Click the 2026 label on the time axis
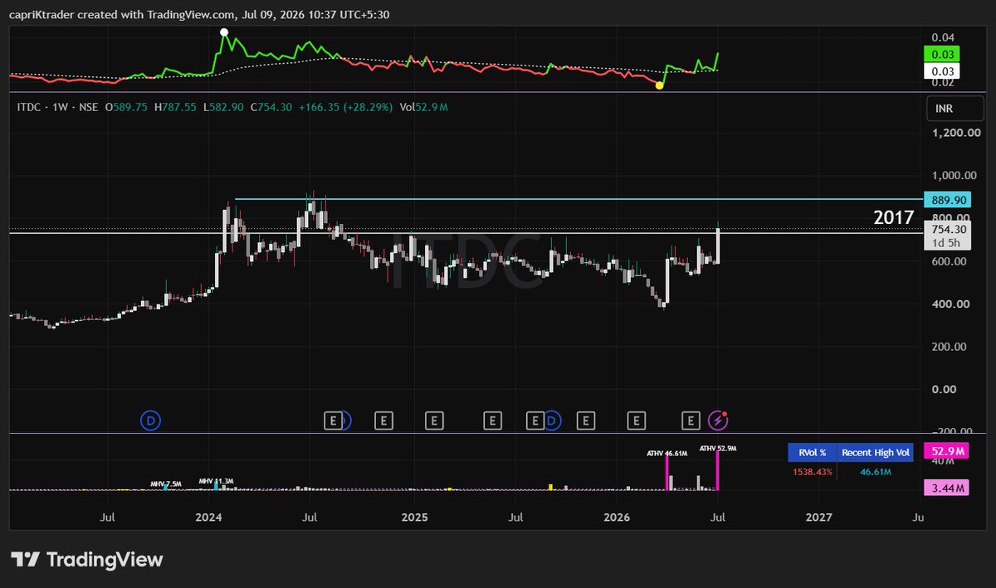The height and width of the screenshot is (588, 996). pos(617,518)
